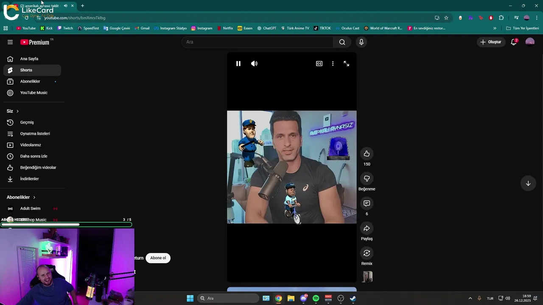Pause the Shorts video

pos(238,64)
